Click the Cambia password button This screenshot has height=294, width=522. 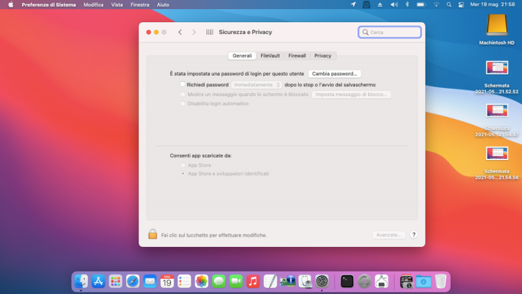[x=335, y=74]
